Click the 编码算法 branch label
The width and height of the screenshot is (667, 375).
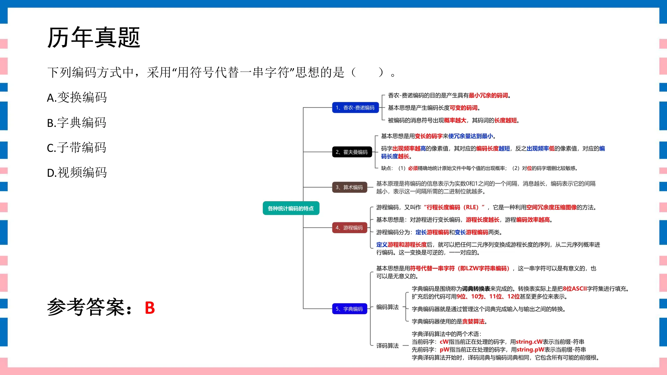(388, 307)
